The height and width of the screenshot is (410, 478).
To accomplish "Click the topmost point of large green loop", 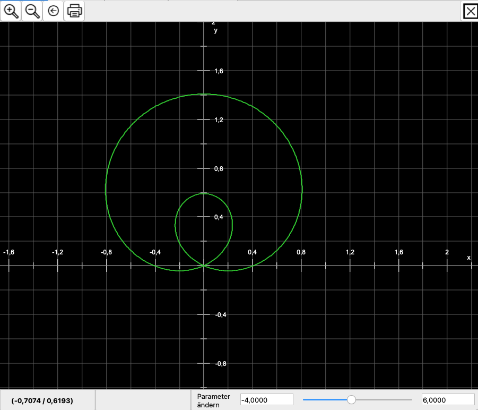I will [204, 95].
